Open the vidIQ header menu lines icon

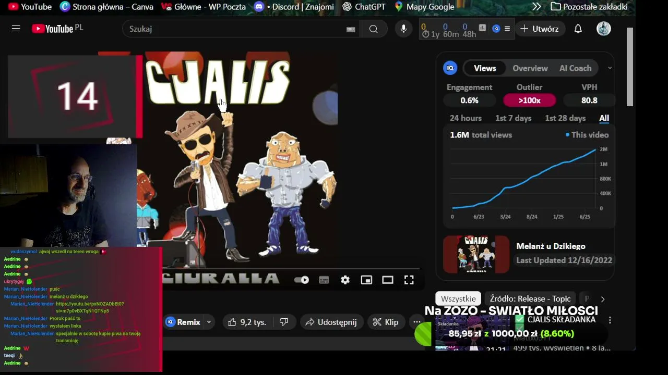coord(507,29)
